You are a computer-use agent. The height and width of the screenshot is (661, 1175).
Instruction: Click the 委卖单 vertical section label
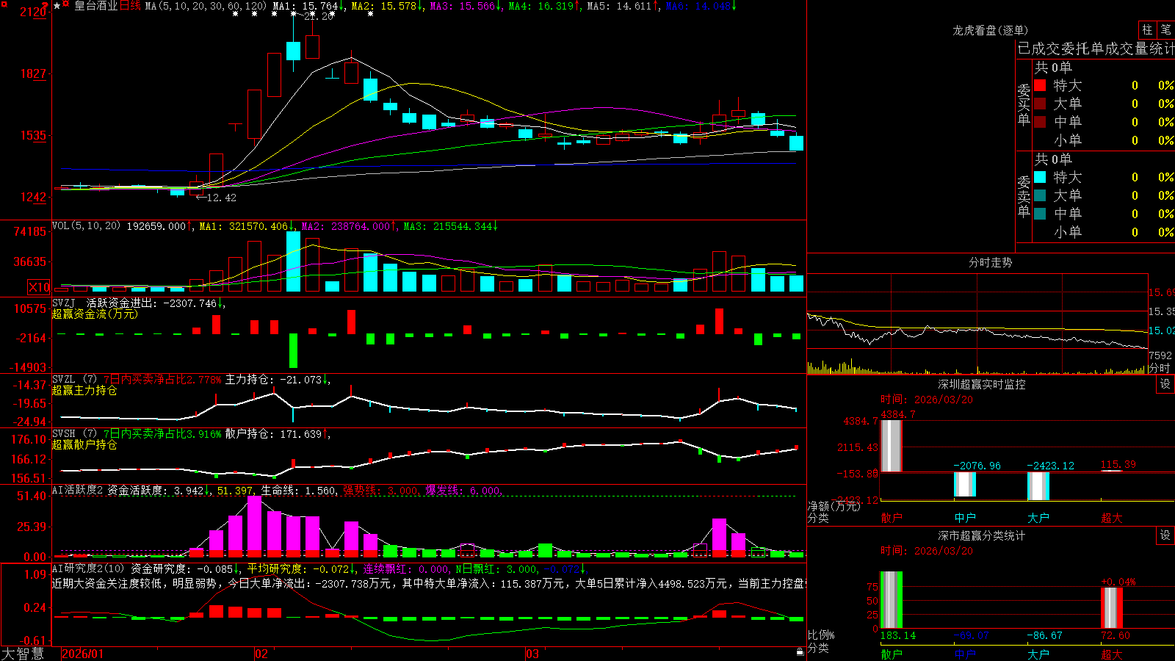point(1024,196)
